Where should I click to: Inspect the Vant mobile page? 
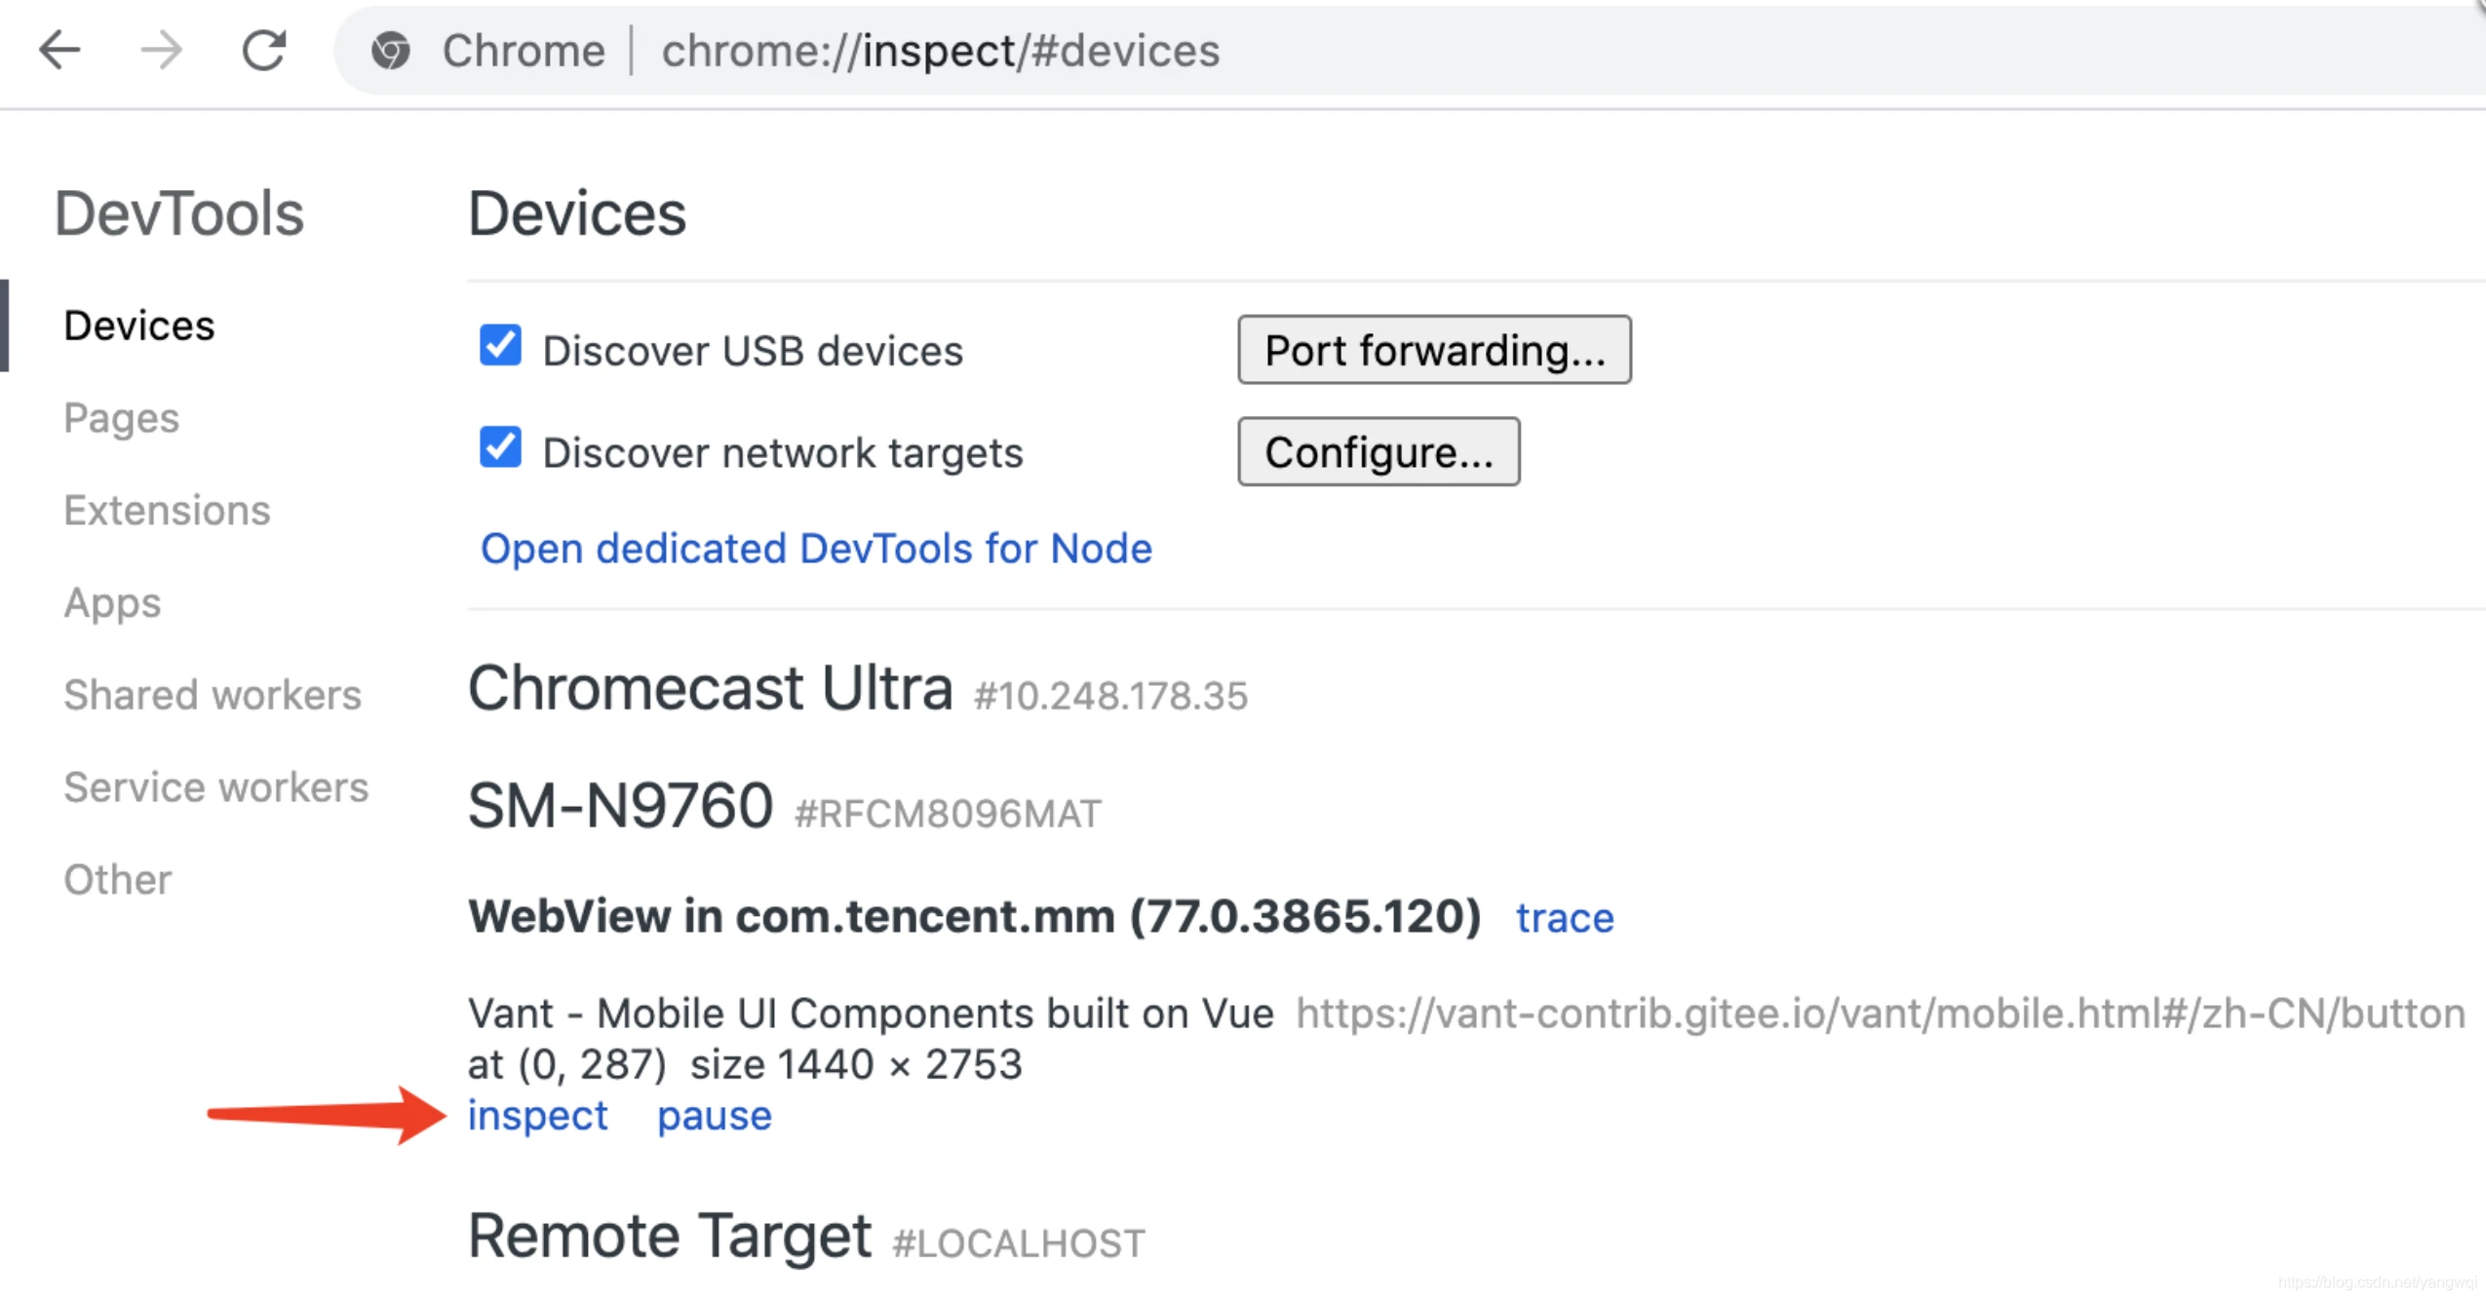[538, 1116]
